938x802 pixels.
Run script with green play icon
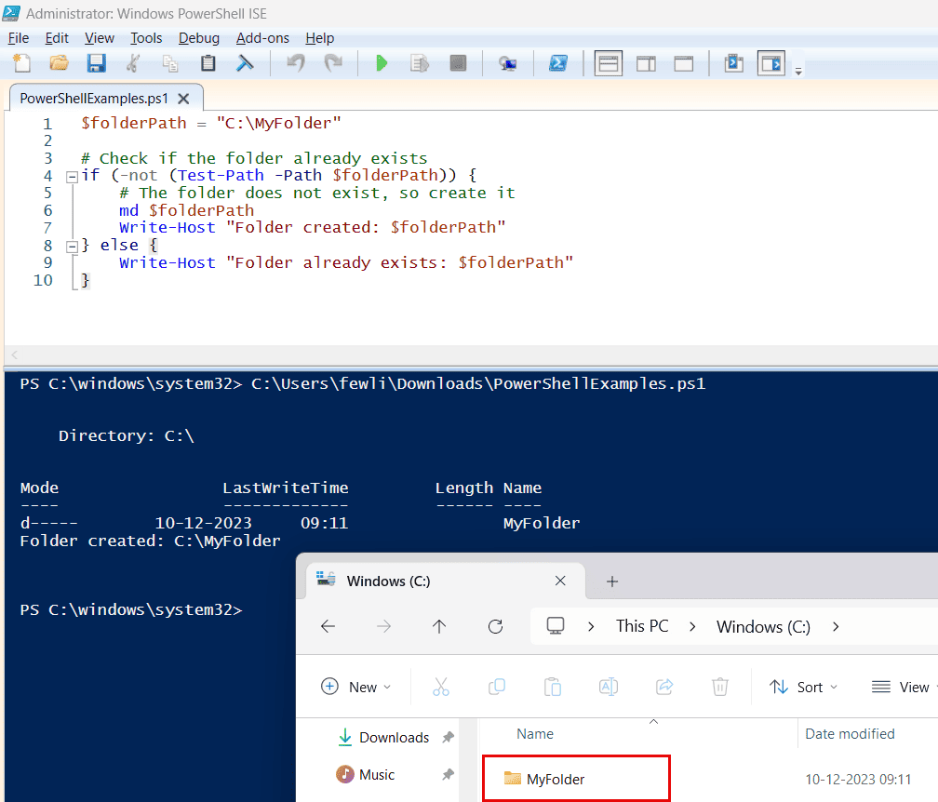coord(382,62)
